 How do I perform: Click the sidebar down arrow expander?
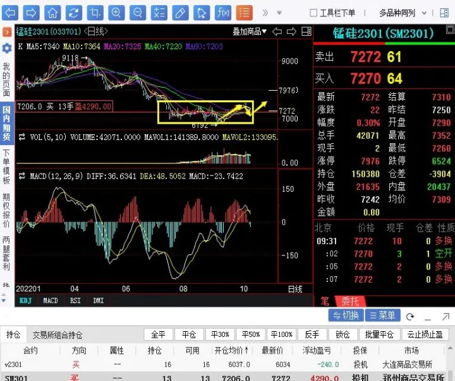4,301
